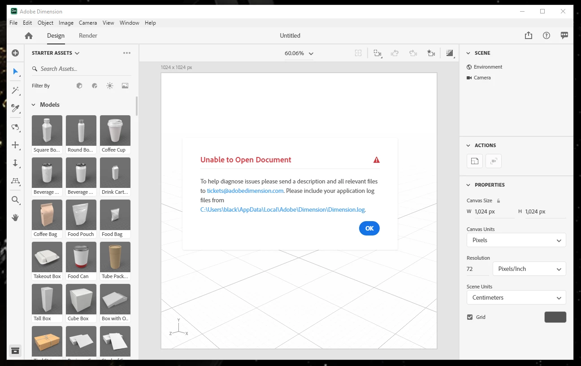Filter assets by Images icon

click(125, 86)
